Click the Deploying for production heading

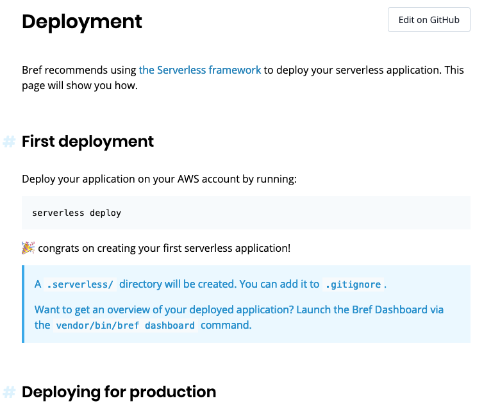(x=119, y=392)
